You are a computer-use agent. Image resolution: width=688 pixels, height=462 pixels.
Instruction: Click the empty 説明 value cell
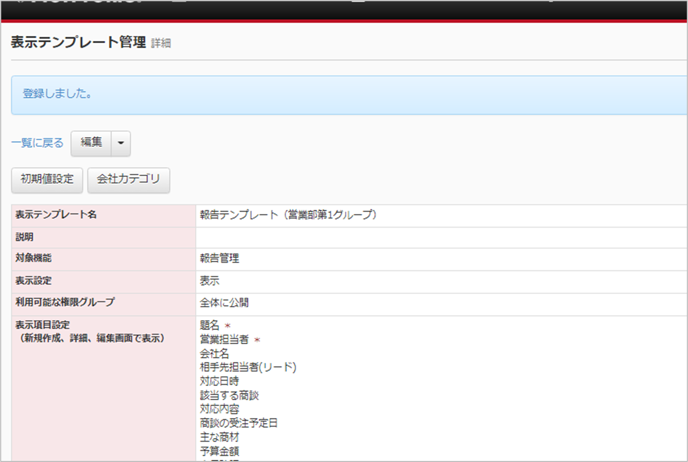tap(439, 237)
